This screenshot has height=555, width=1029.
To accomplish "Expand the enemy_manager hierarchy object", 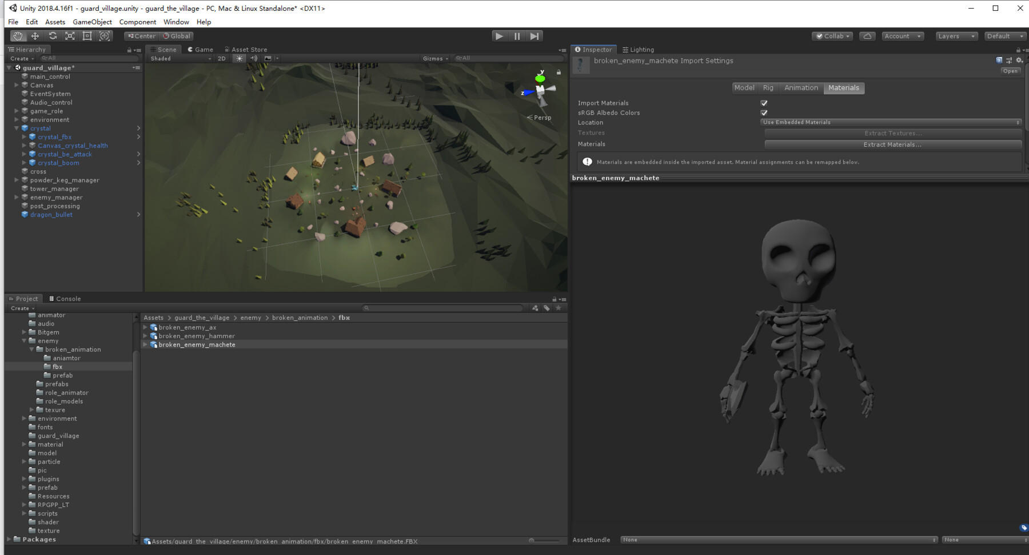I will point(17,198).
